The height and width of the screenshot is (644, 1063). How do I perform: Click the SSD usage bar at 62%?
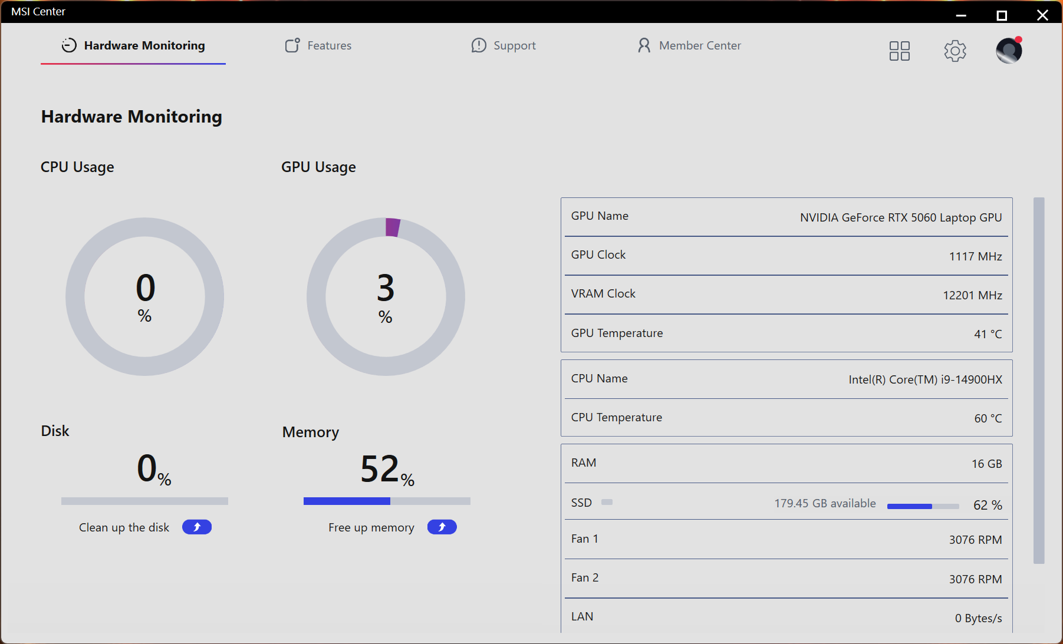tap(923, 506)
